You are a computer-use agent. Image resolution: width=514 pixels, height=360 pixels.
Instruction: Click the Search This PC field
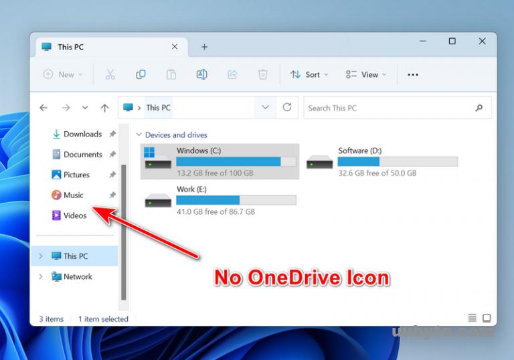(x=388, y=108)
